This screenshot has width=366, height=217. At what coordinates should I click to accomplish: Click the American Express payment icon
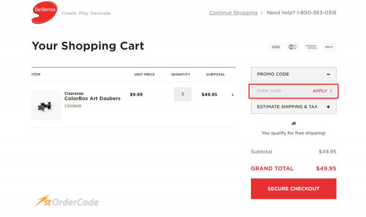(x=311, y=47)
